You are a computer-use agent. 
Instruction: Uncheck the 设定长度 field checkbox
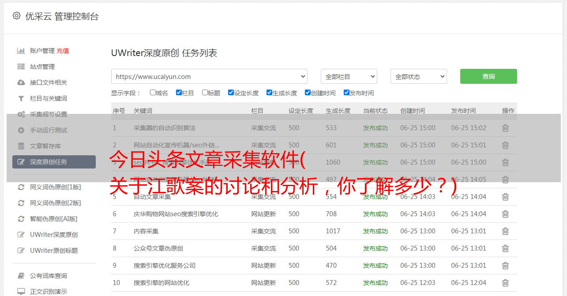[231, 93]
